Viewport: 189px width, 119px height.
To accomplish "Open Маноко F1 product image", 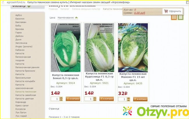I will click(x=133, y=48).
